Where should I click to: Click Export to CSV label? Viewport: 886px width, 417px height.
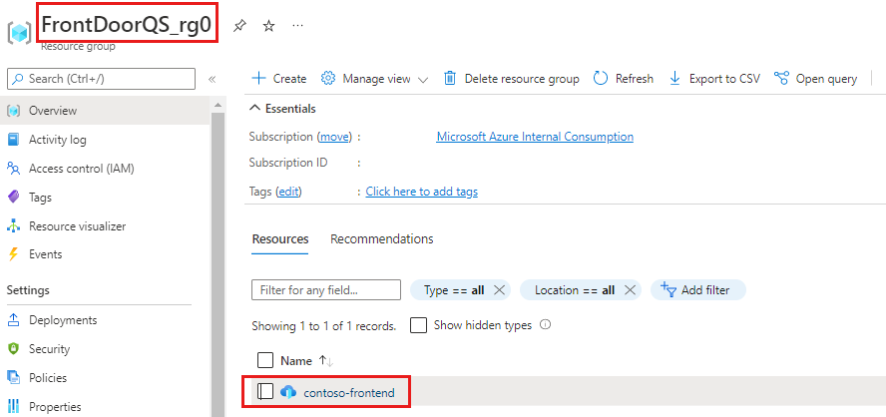[x=724, y=79]
